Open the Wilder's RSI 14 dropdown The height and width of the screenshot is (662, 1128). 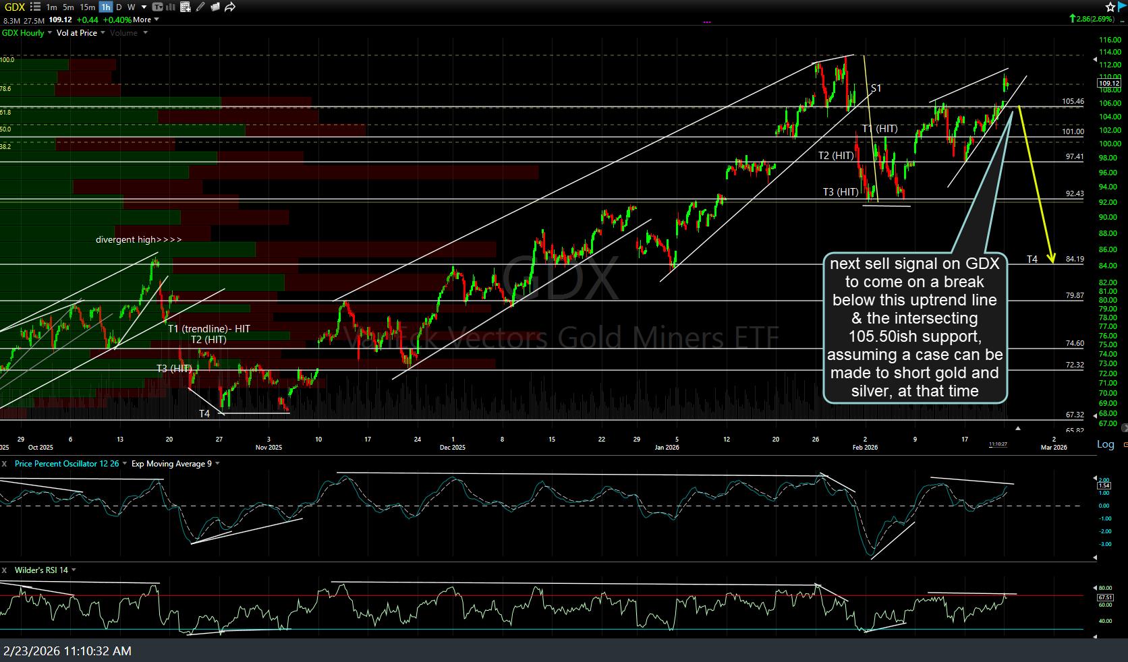(x=74, y=570)
